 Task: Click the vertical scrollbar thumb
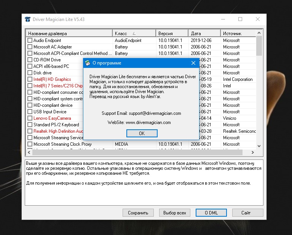pyautogui.click(x=259, y=46)
